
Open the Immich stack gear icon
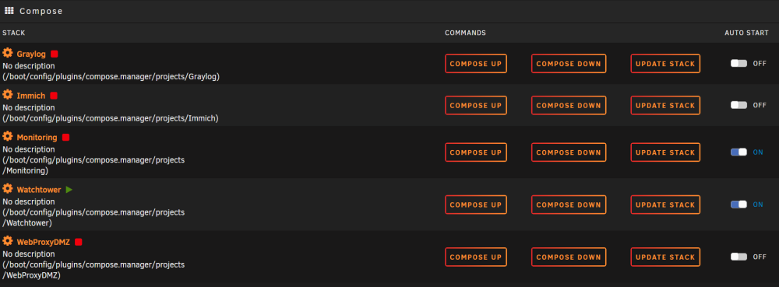click(x=8, y=95)
